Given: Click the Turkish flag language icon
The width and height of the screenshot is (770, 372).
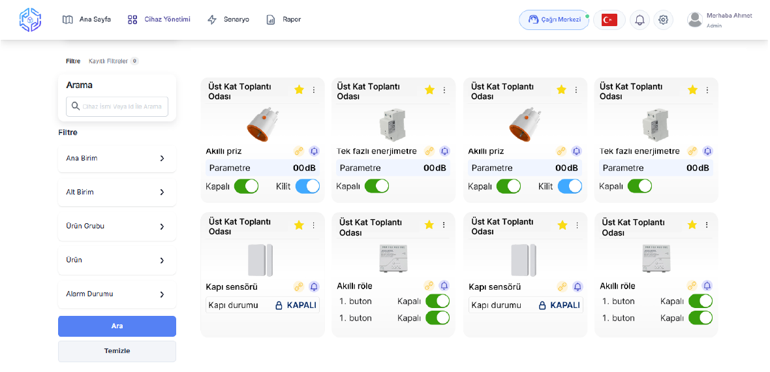Looking at the screenshot, I should tap(609, 20).
